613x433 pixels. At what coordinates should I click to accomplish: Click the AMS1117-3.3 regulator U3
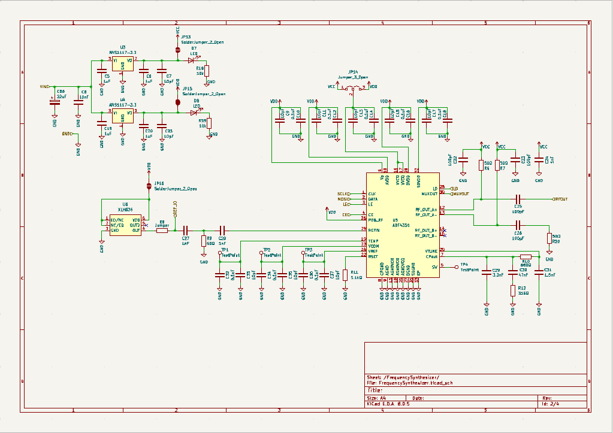(124, 63)
